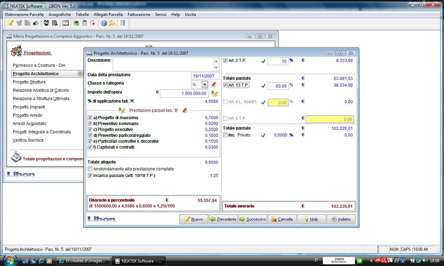This screenshot has width=444, height=266.
Task: Click the Data della prestazione field
Action: (205, 76)
